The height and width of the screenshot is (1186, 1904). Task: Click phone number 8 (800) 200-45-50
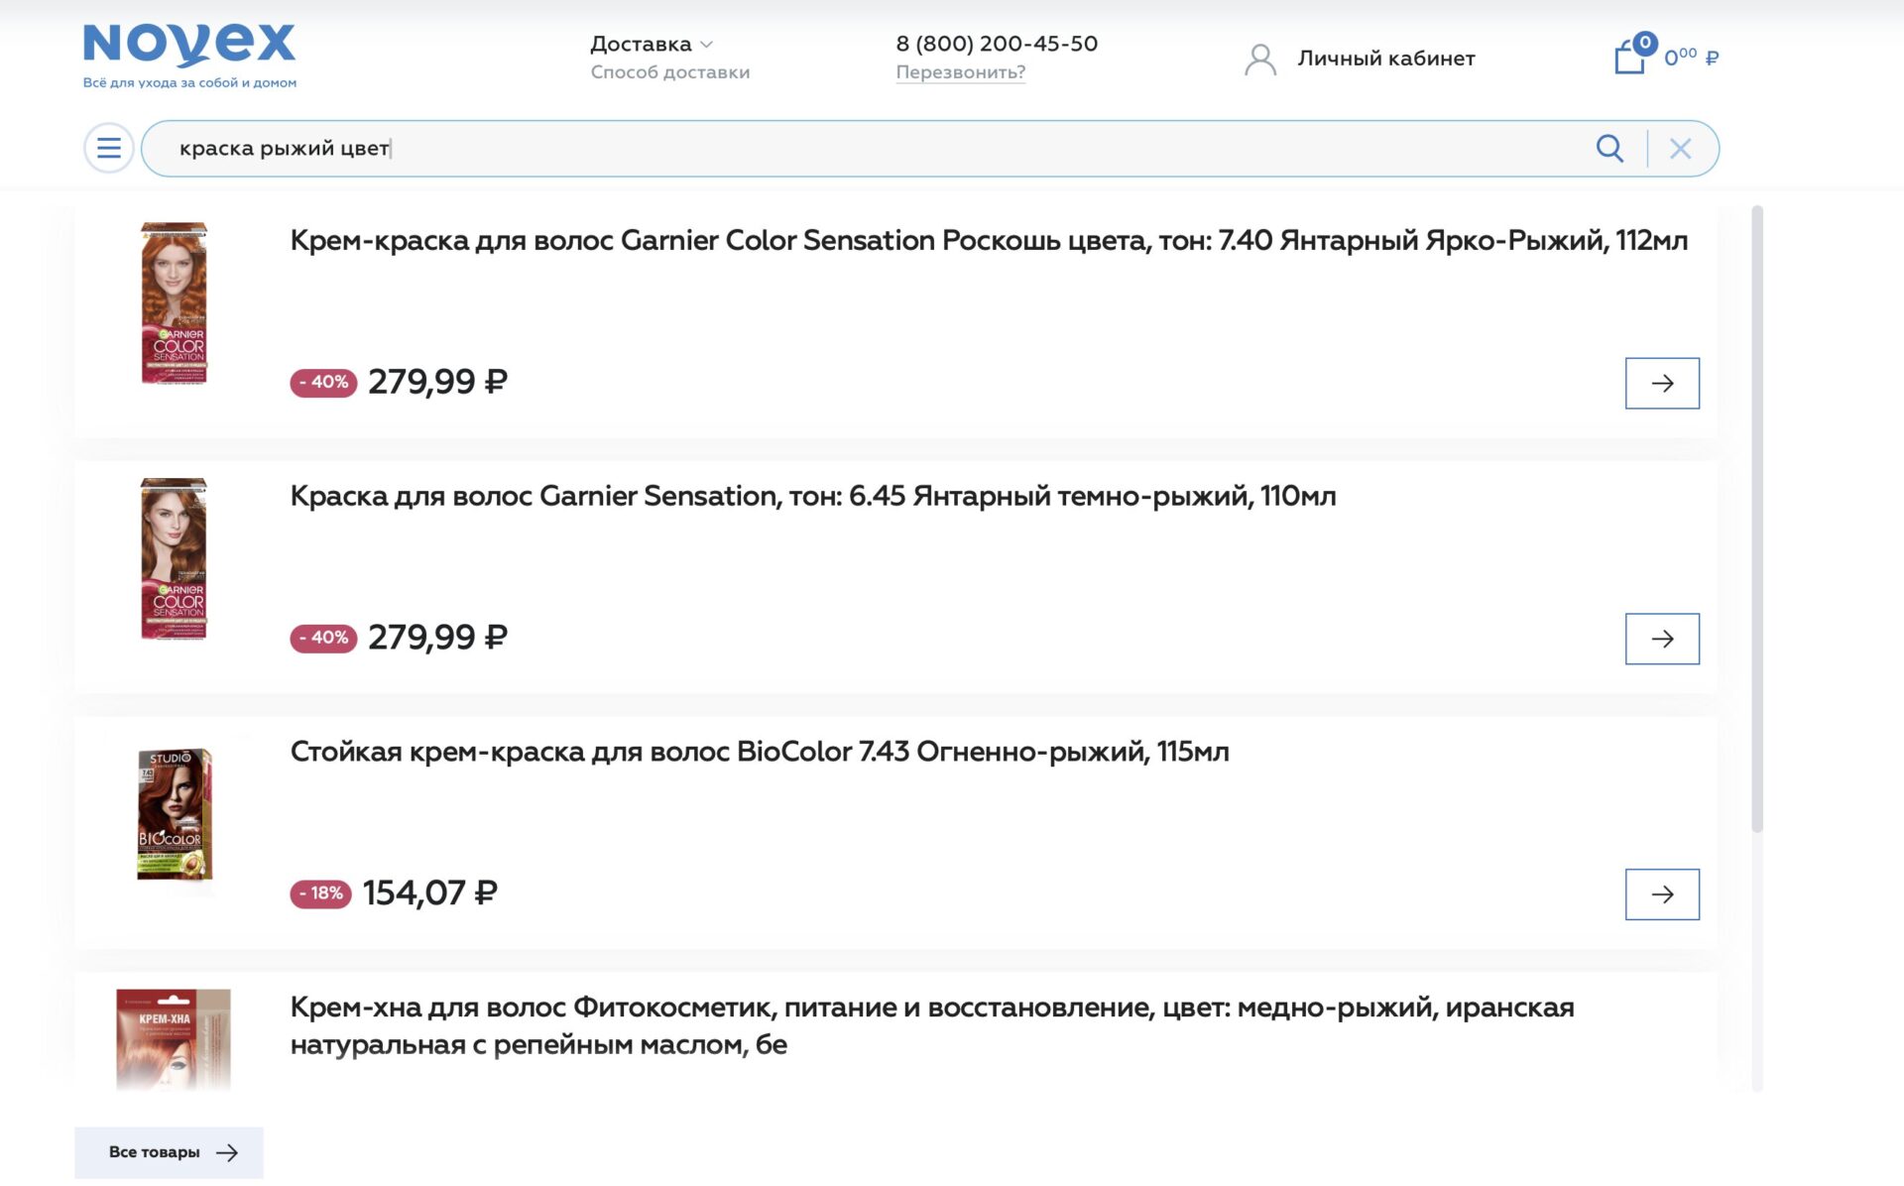pos(997,44)
